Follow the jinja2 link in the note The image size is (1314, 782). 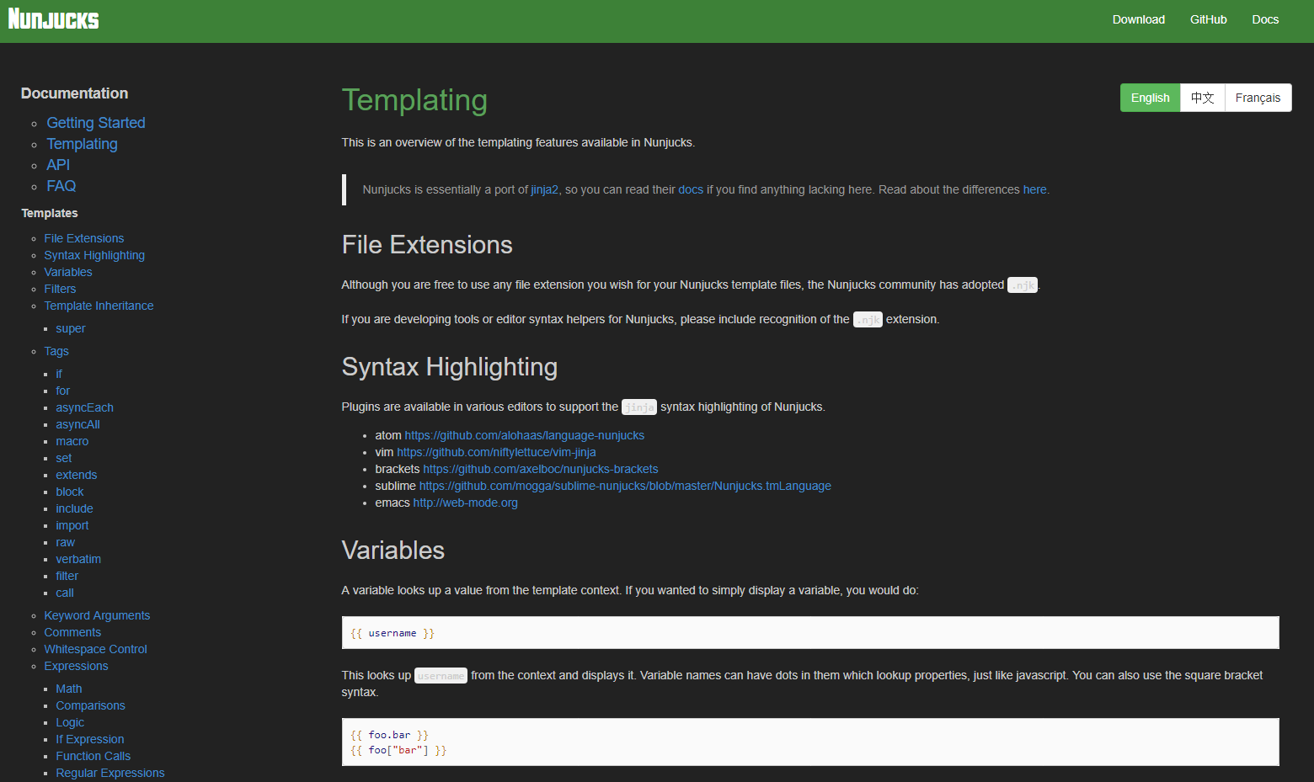tap(544, 189)
